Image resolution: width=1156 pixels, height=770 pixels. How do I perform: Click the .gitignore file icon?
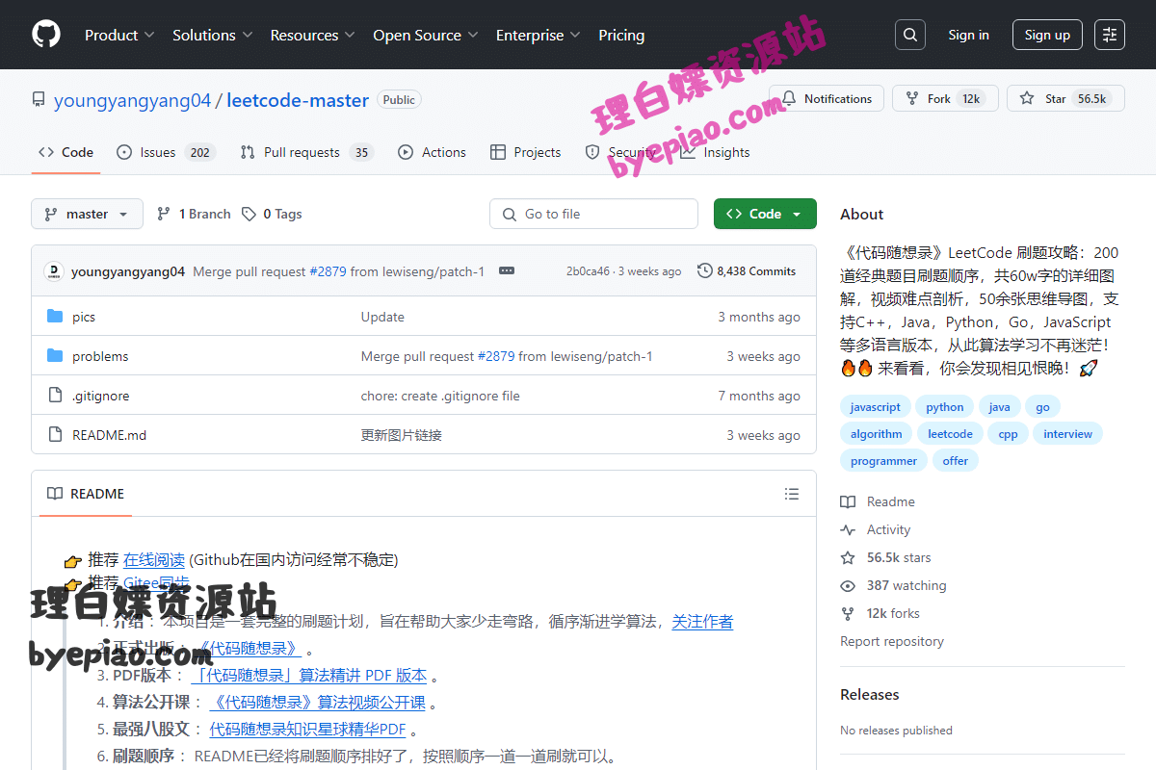(x=55, y=396)
